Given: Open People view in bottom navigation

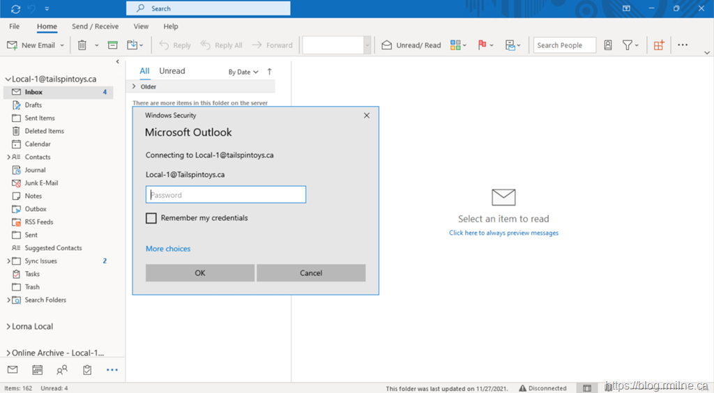Looking at the screenshot, I should pyautogui.click(x=62, y=370).
